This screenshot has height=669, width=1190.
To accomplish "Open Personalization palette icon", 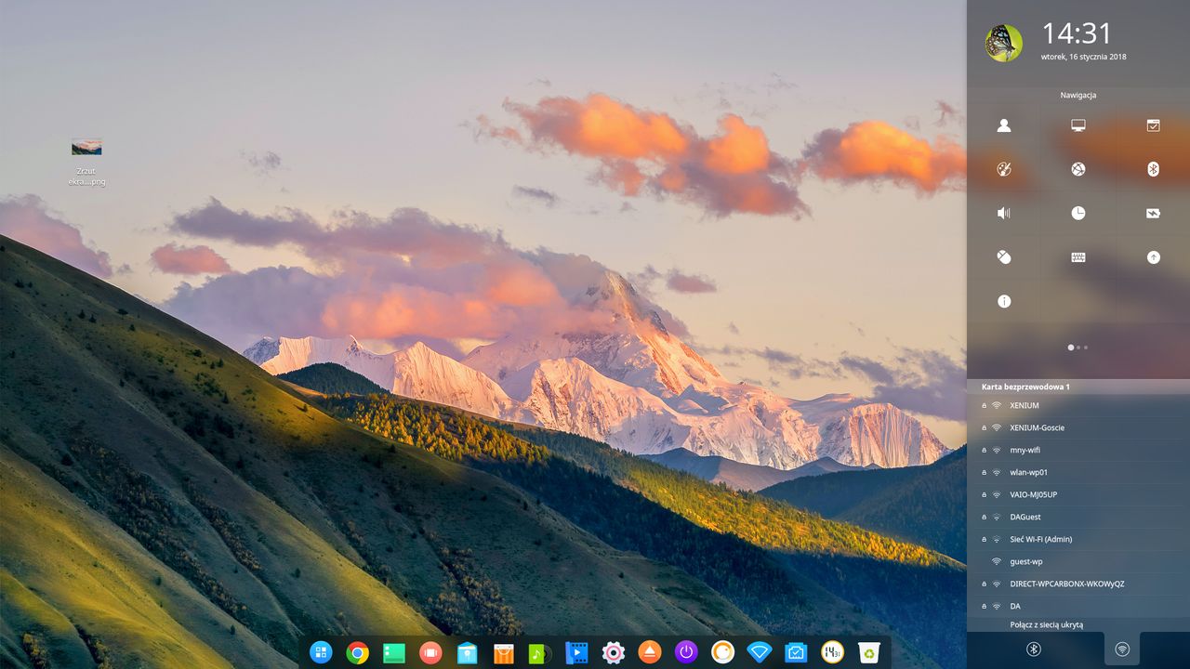I will tap(1003, 169).
